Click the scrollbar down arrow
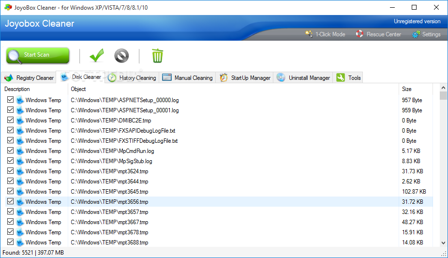This screenshot has width=448, height=258. pos(443,243)
